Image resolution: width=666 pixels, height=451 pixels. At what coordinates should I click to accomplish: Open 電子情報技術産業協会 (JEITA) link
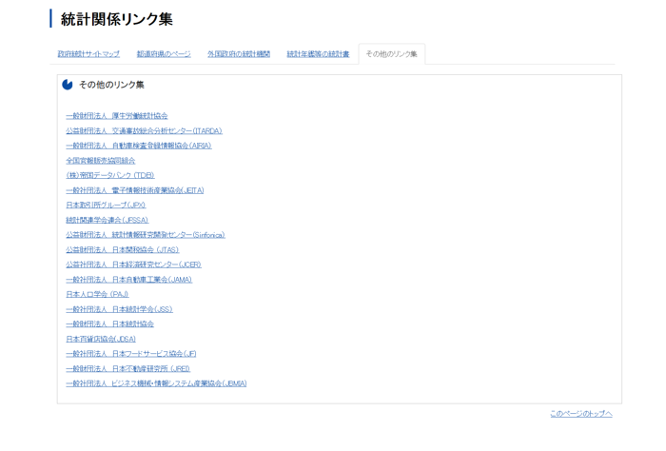point(135,190)
